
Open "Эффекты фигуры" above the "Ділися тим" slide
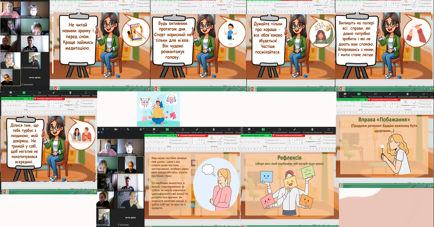pyautogui.click(x=88, y=107)
